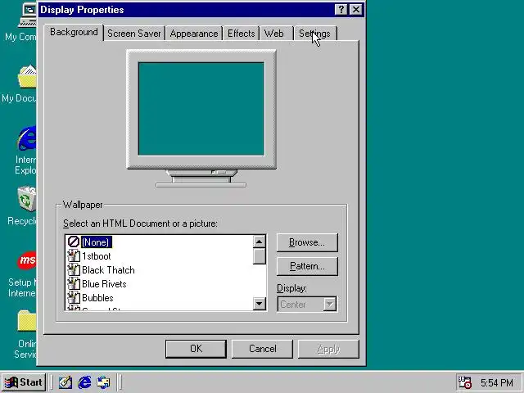The height and width of the screenshot is (393, 524).
Task: Click the wallpaper list scroll down arrow
Action: coord(260,304)
